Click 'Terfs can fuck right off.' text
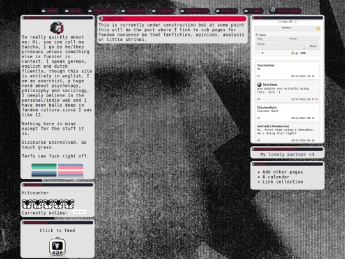 [55, 156]
